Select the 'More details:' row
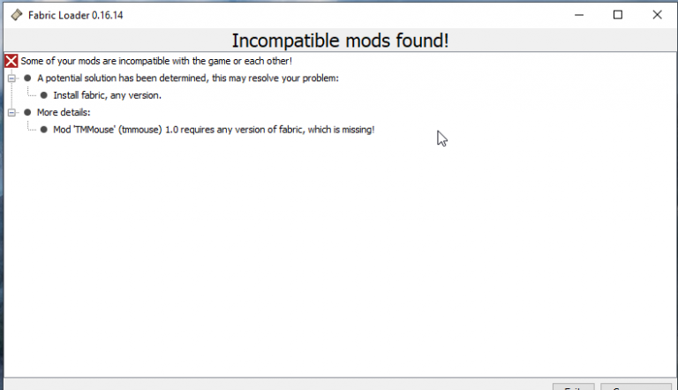678x390 pixels. point(64,112)
